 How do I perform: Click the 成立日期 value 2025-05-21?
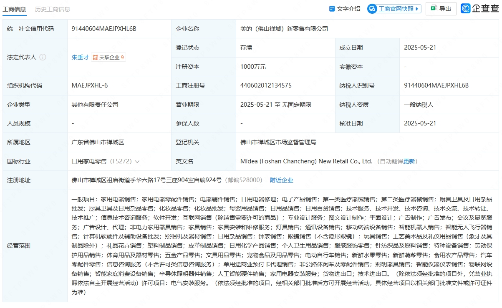pyautogui.click(x=420, y=48)
